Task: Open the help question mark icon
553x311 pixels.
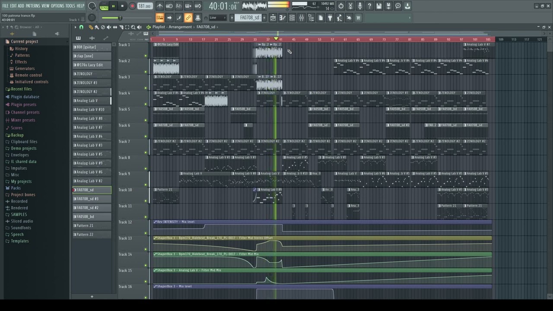Action: pos(369,6)
